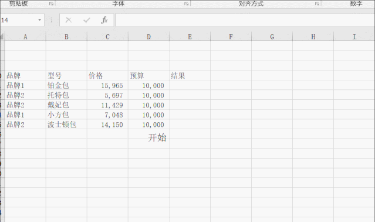This screenshot has width=375, height=222.
Task: Select the column C header
Action: click(x=107, y=36)
